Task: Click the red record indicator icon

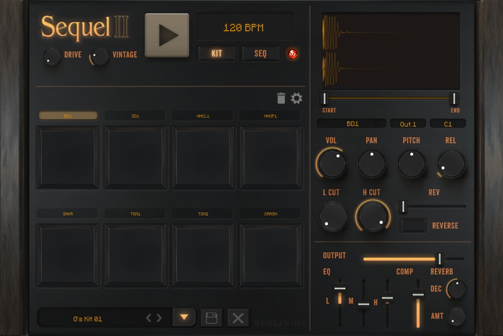Action: [x=292, y=54]
